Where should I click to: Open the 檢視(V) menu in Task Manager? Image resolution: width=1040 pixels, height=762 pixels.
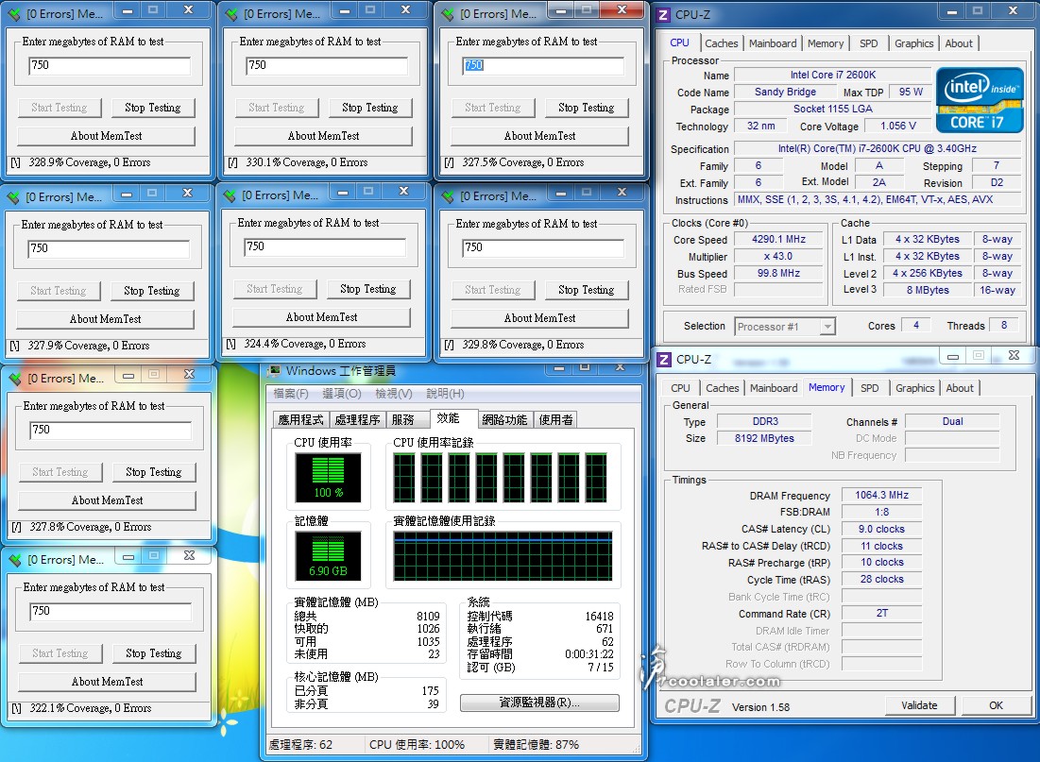[394, 393]
